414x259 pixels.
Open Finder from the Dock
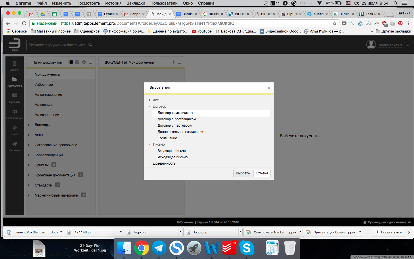[124, 248]
